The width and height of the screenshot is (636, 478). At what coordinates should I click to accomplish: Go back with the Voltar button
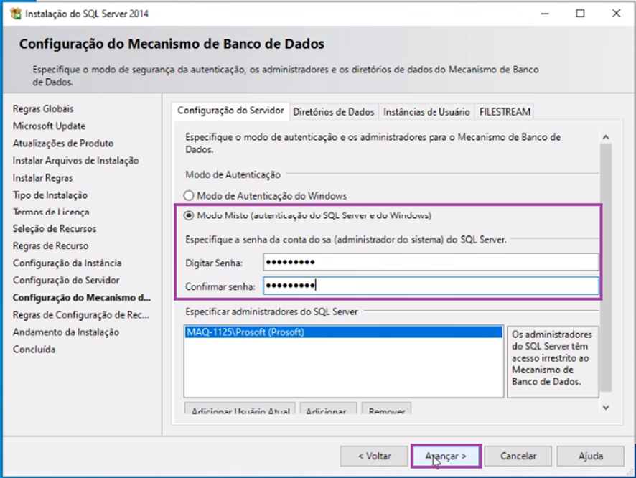tap(374, 456)
